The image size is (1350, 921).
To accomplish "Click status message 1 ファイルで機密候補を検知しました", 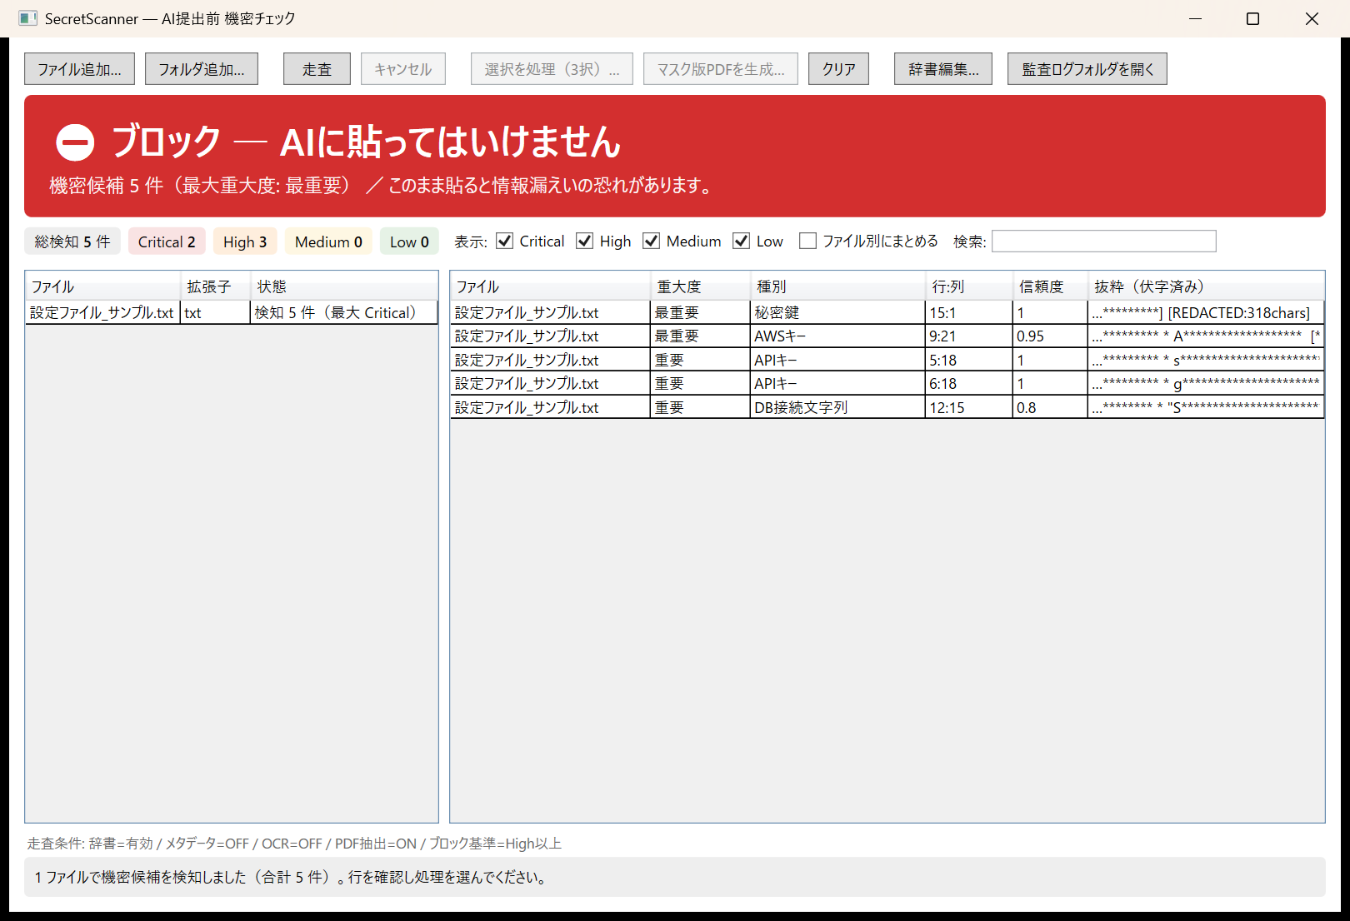I will [x=292, y=877].
